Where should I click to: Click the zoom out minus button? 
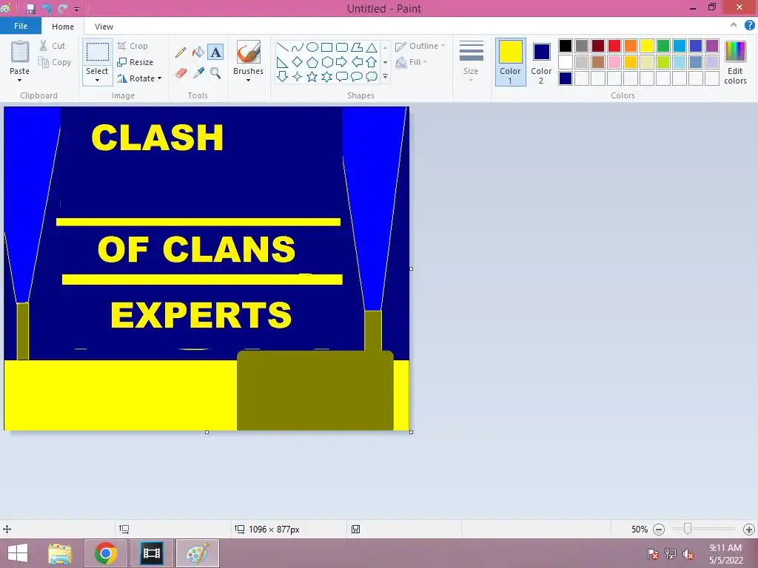coord(658,530)
